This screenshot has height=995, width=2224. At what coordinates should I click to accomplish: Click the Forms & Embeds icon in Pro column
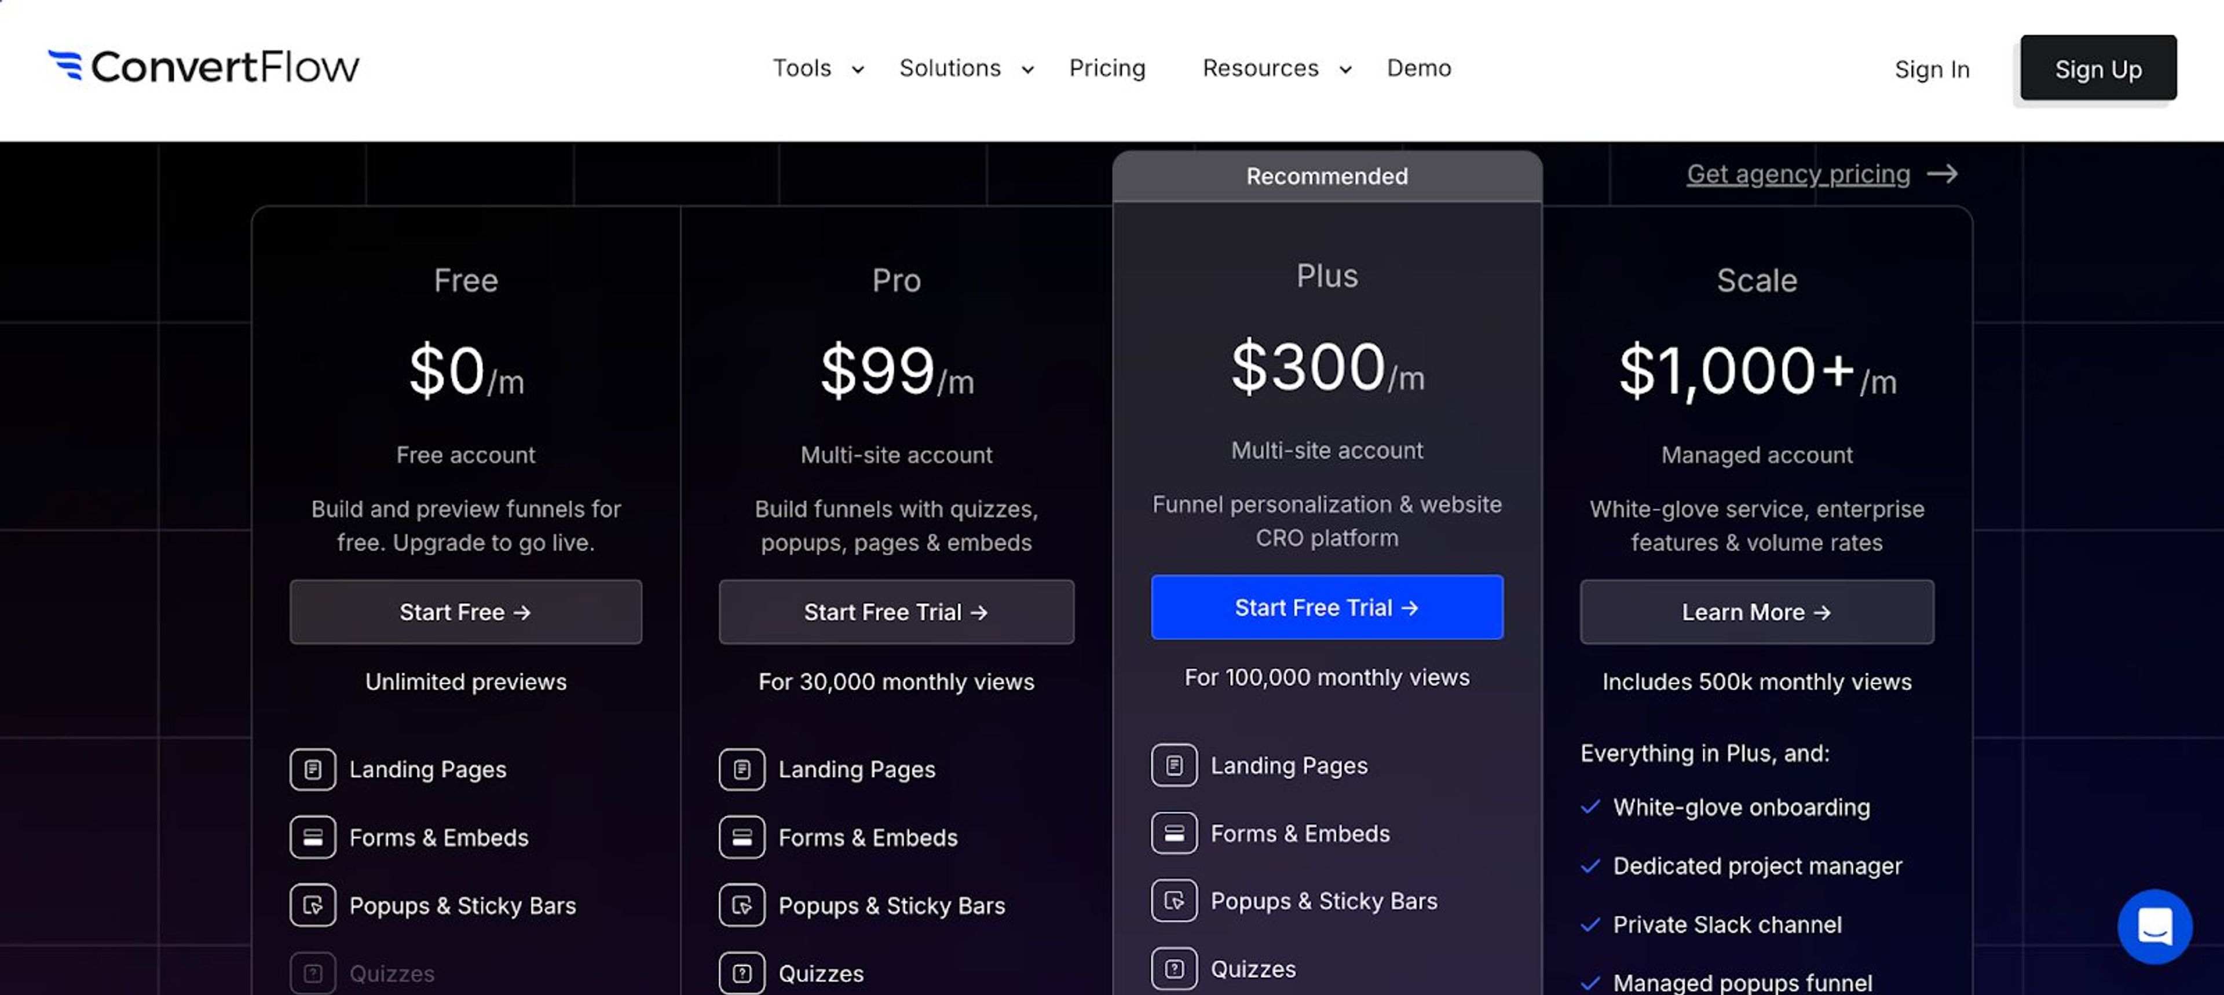tap(741, 836)
